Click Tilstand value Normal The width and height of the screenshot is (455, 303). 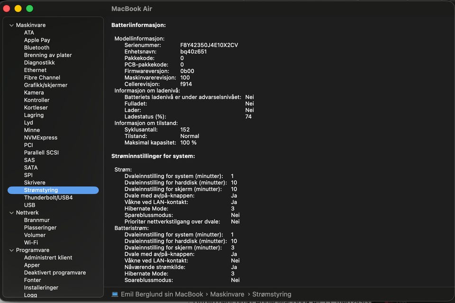tap(190, 136)
